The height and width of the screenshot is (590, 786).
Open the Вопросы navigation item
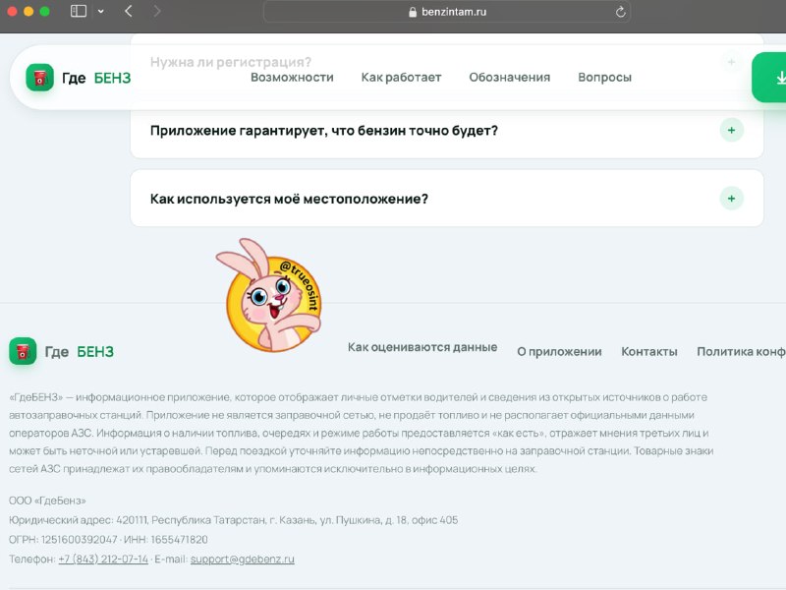click(x=604, y=78)
